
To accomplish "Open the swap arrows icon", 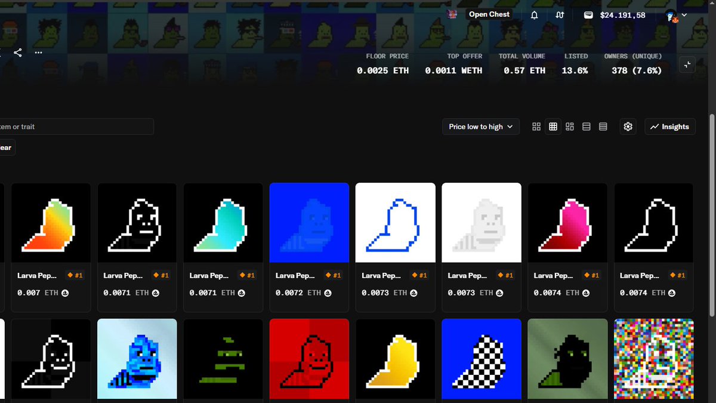I will click(560, 15).
